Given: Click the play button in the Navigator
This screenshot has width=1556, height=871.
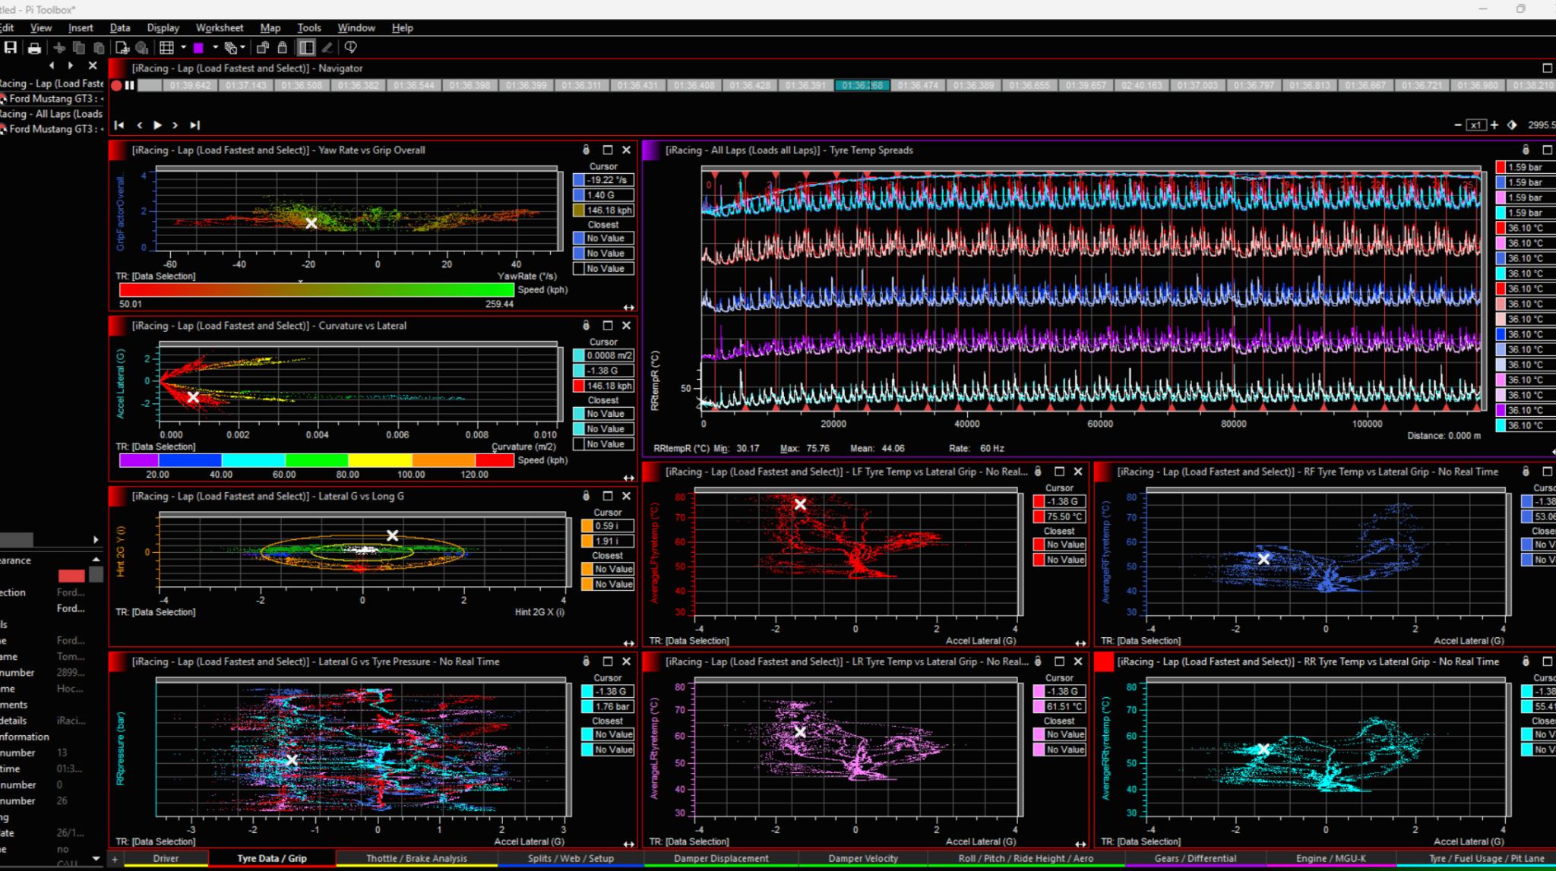Looking at the screenshot, I should (x=157, y=125).
